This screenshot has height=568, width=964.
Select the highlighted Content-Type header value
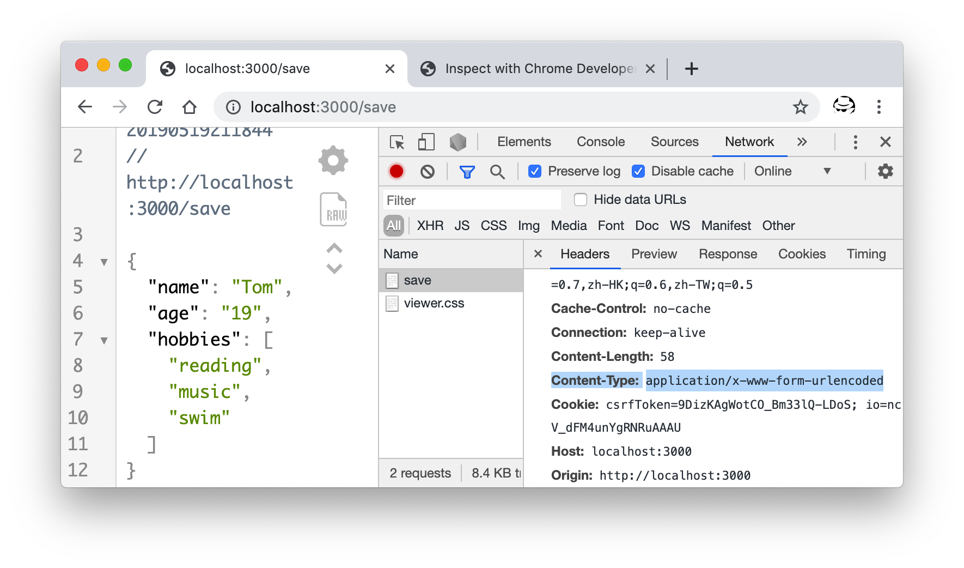[765, 380]
